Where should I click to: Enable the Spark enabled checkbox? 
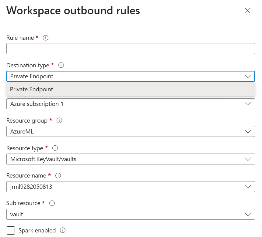pos(11,230)
